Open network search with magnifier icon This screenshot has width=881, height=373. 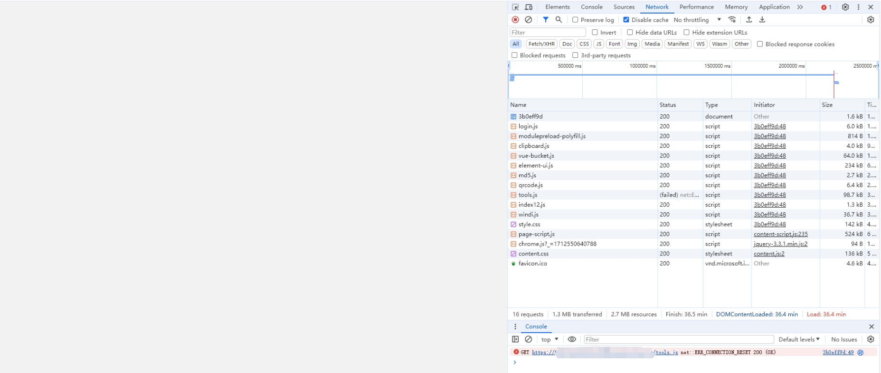[x=559, y=20]
